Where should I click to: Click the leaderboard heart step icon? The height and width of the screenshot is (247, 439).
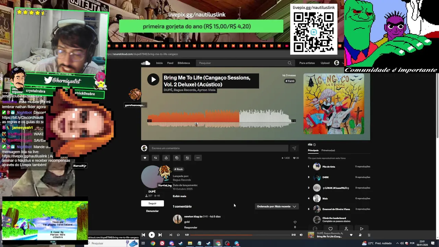pyautogui.click(x=331, y=229)
